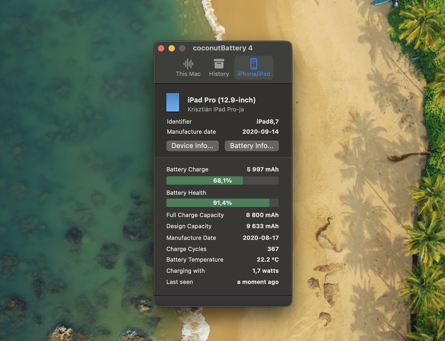Click the battery manufacture date 2020-08-17

click(x=261, y=238)
